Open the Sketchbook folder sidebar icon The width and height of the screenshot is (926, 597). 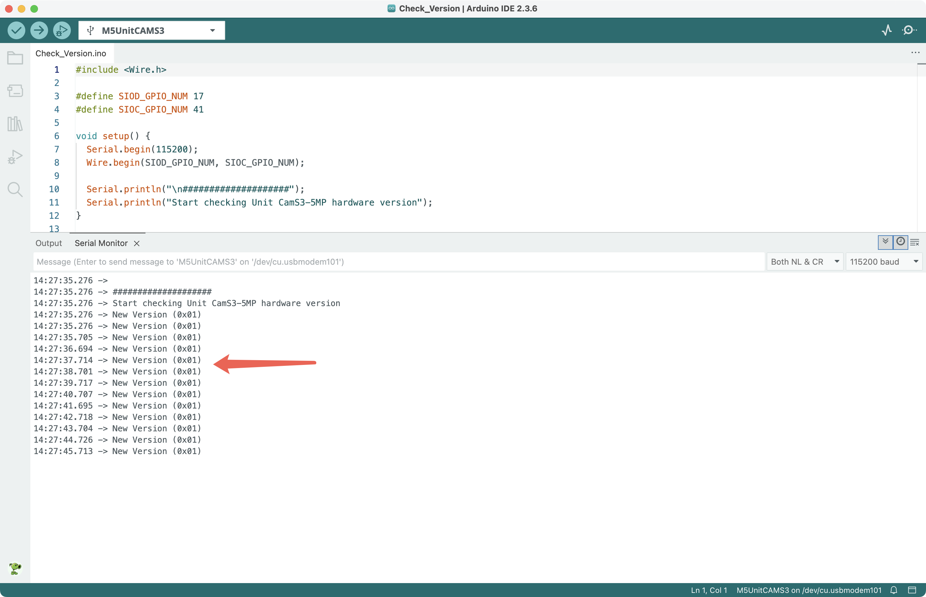click(x=15, y=58)
